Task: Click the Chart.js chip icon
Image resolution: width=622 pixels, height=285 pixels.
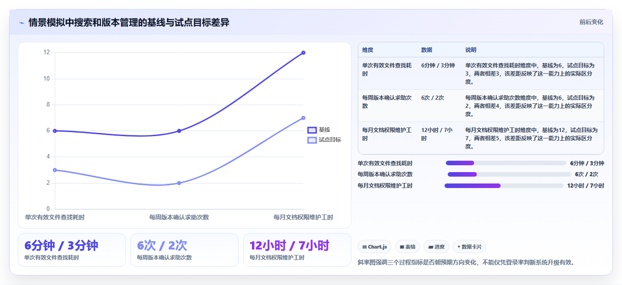Action: (x=365, y=247)
